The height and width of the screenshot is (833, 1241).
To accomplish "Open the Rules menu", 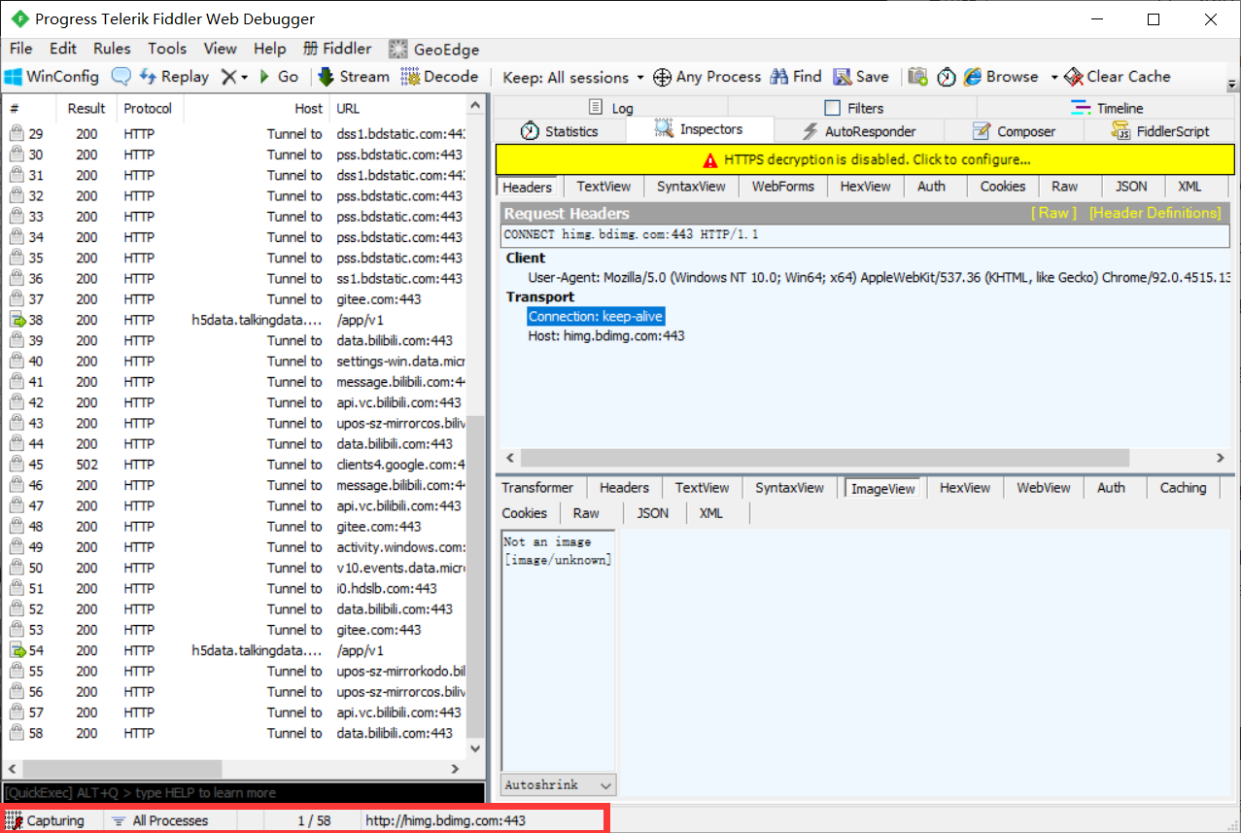I will (112, 49).
